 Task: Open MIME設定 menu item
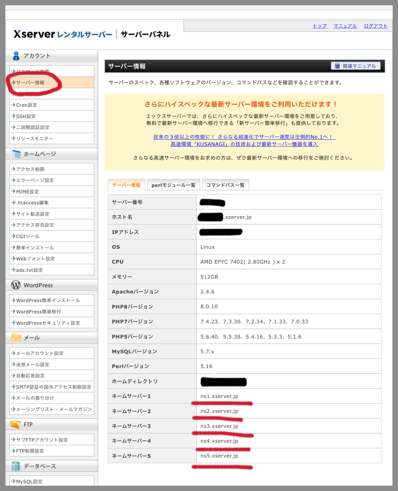pos(52,192)
